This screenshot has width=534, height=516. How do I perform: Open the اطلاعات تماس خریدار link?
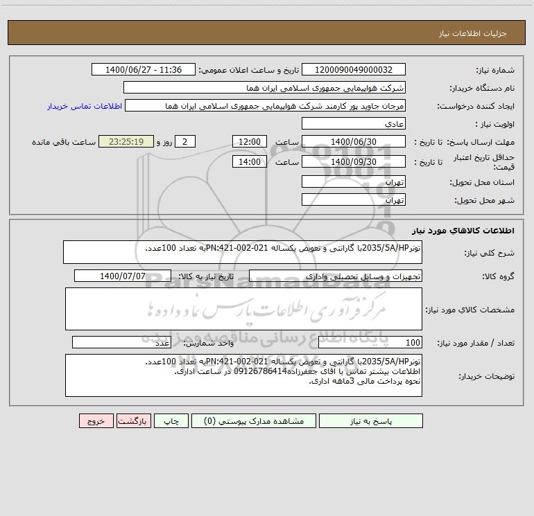(85, 106)
